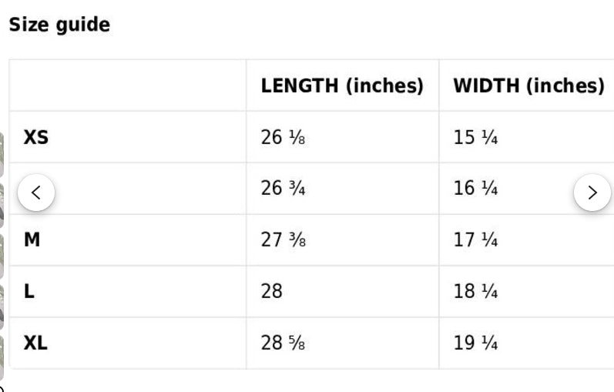Image resolution: width=614 pixels, height=392 pixels.
Task: Click the next arrow carousel button
Action: click(592, 193)
